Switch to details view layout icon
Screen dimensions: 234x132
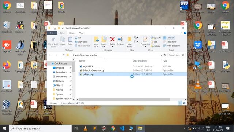[x=180, y=103]
